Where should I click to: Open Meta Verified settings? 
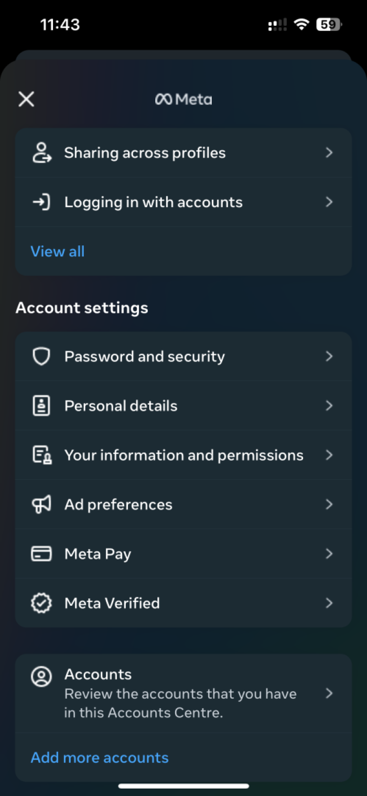click(x=329, y=603)
